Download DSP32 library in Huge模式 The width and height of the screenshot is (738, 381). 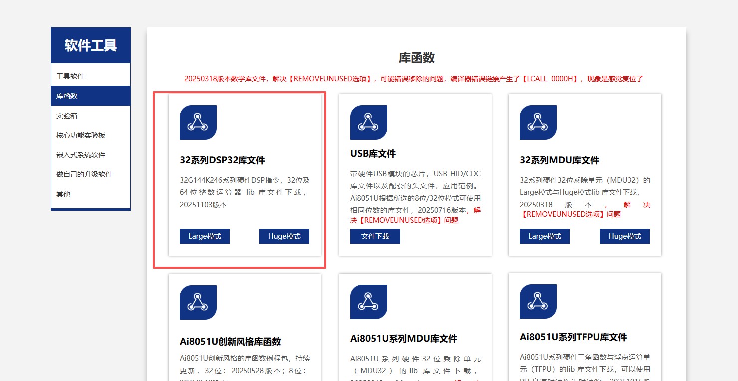284,236
